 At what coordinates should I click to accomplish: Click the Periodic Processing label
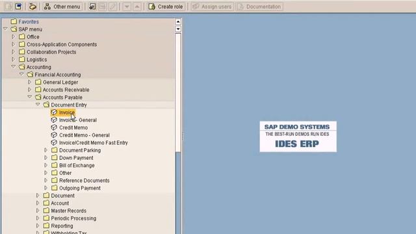[x=73, y=218]
